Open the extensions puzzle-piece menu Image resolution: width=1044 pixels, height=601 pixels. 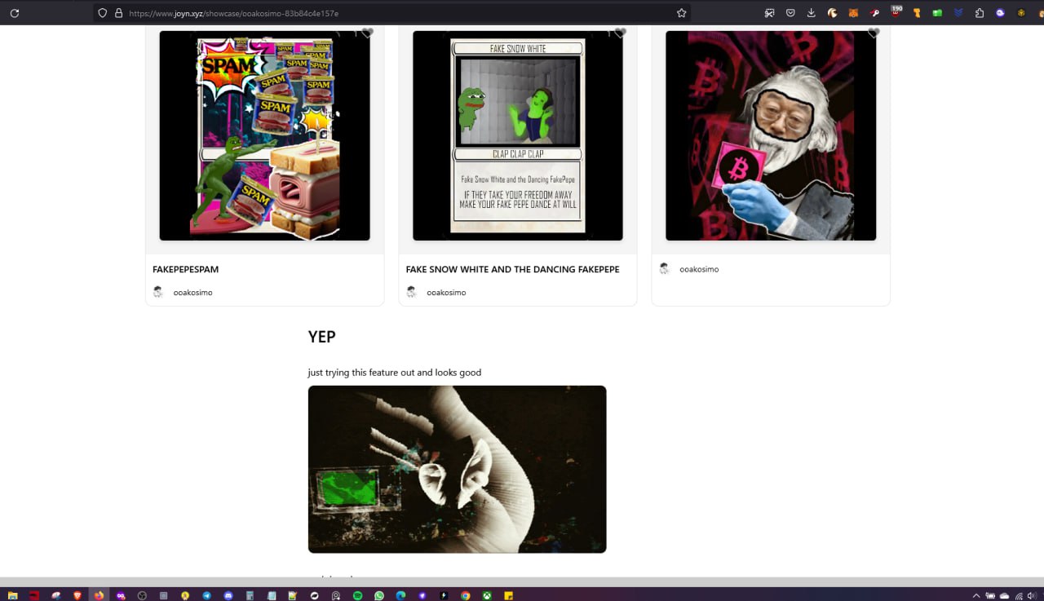click(980, 13)
